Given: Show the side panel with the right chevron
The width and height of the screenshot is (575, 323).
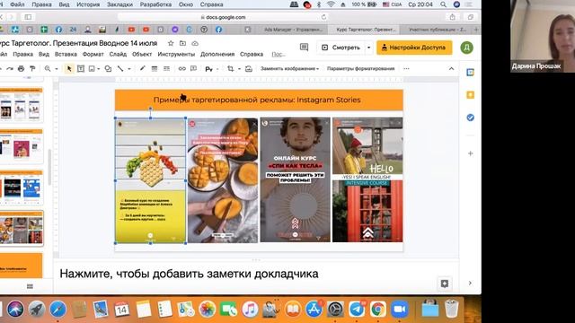Looking at the screenshot, I should pyautogui.click(x=470, y=284).
